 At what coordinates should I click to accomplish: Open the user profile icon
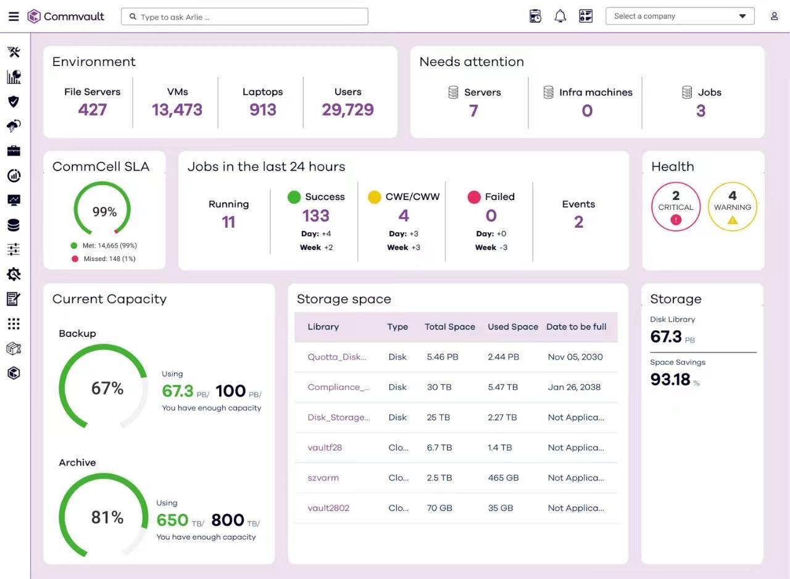(x=774, y=16)
